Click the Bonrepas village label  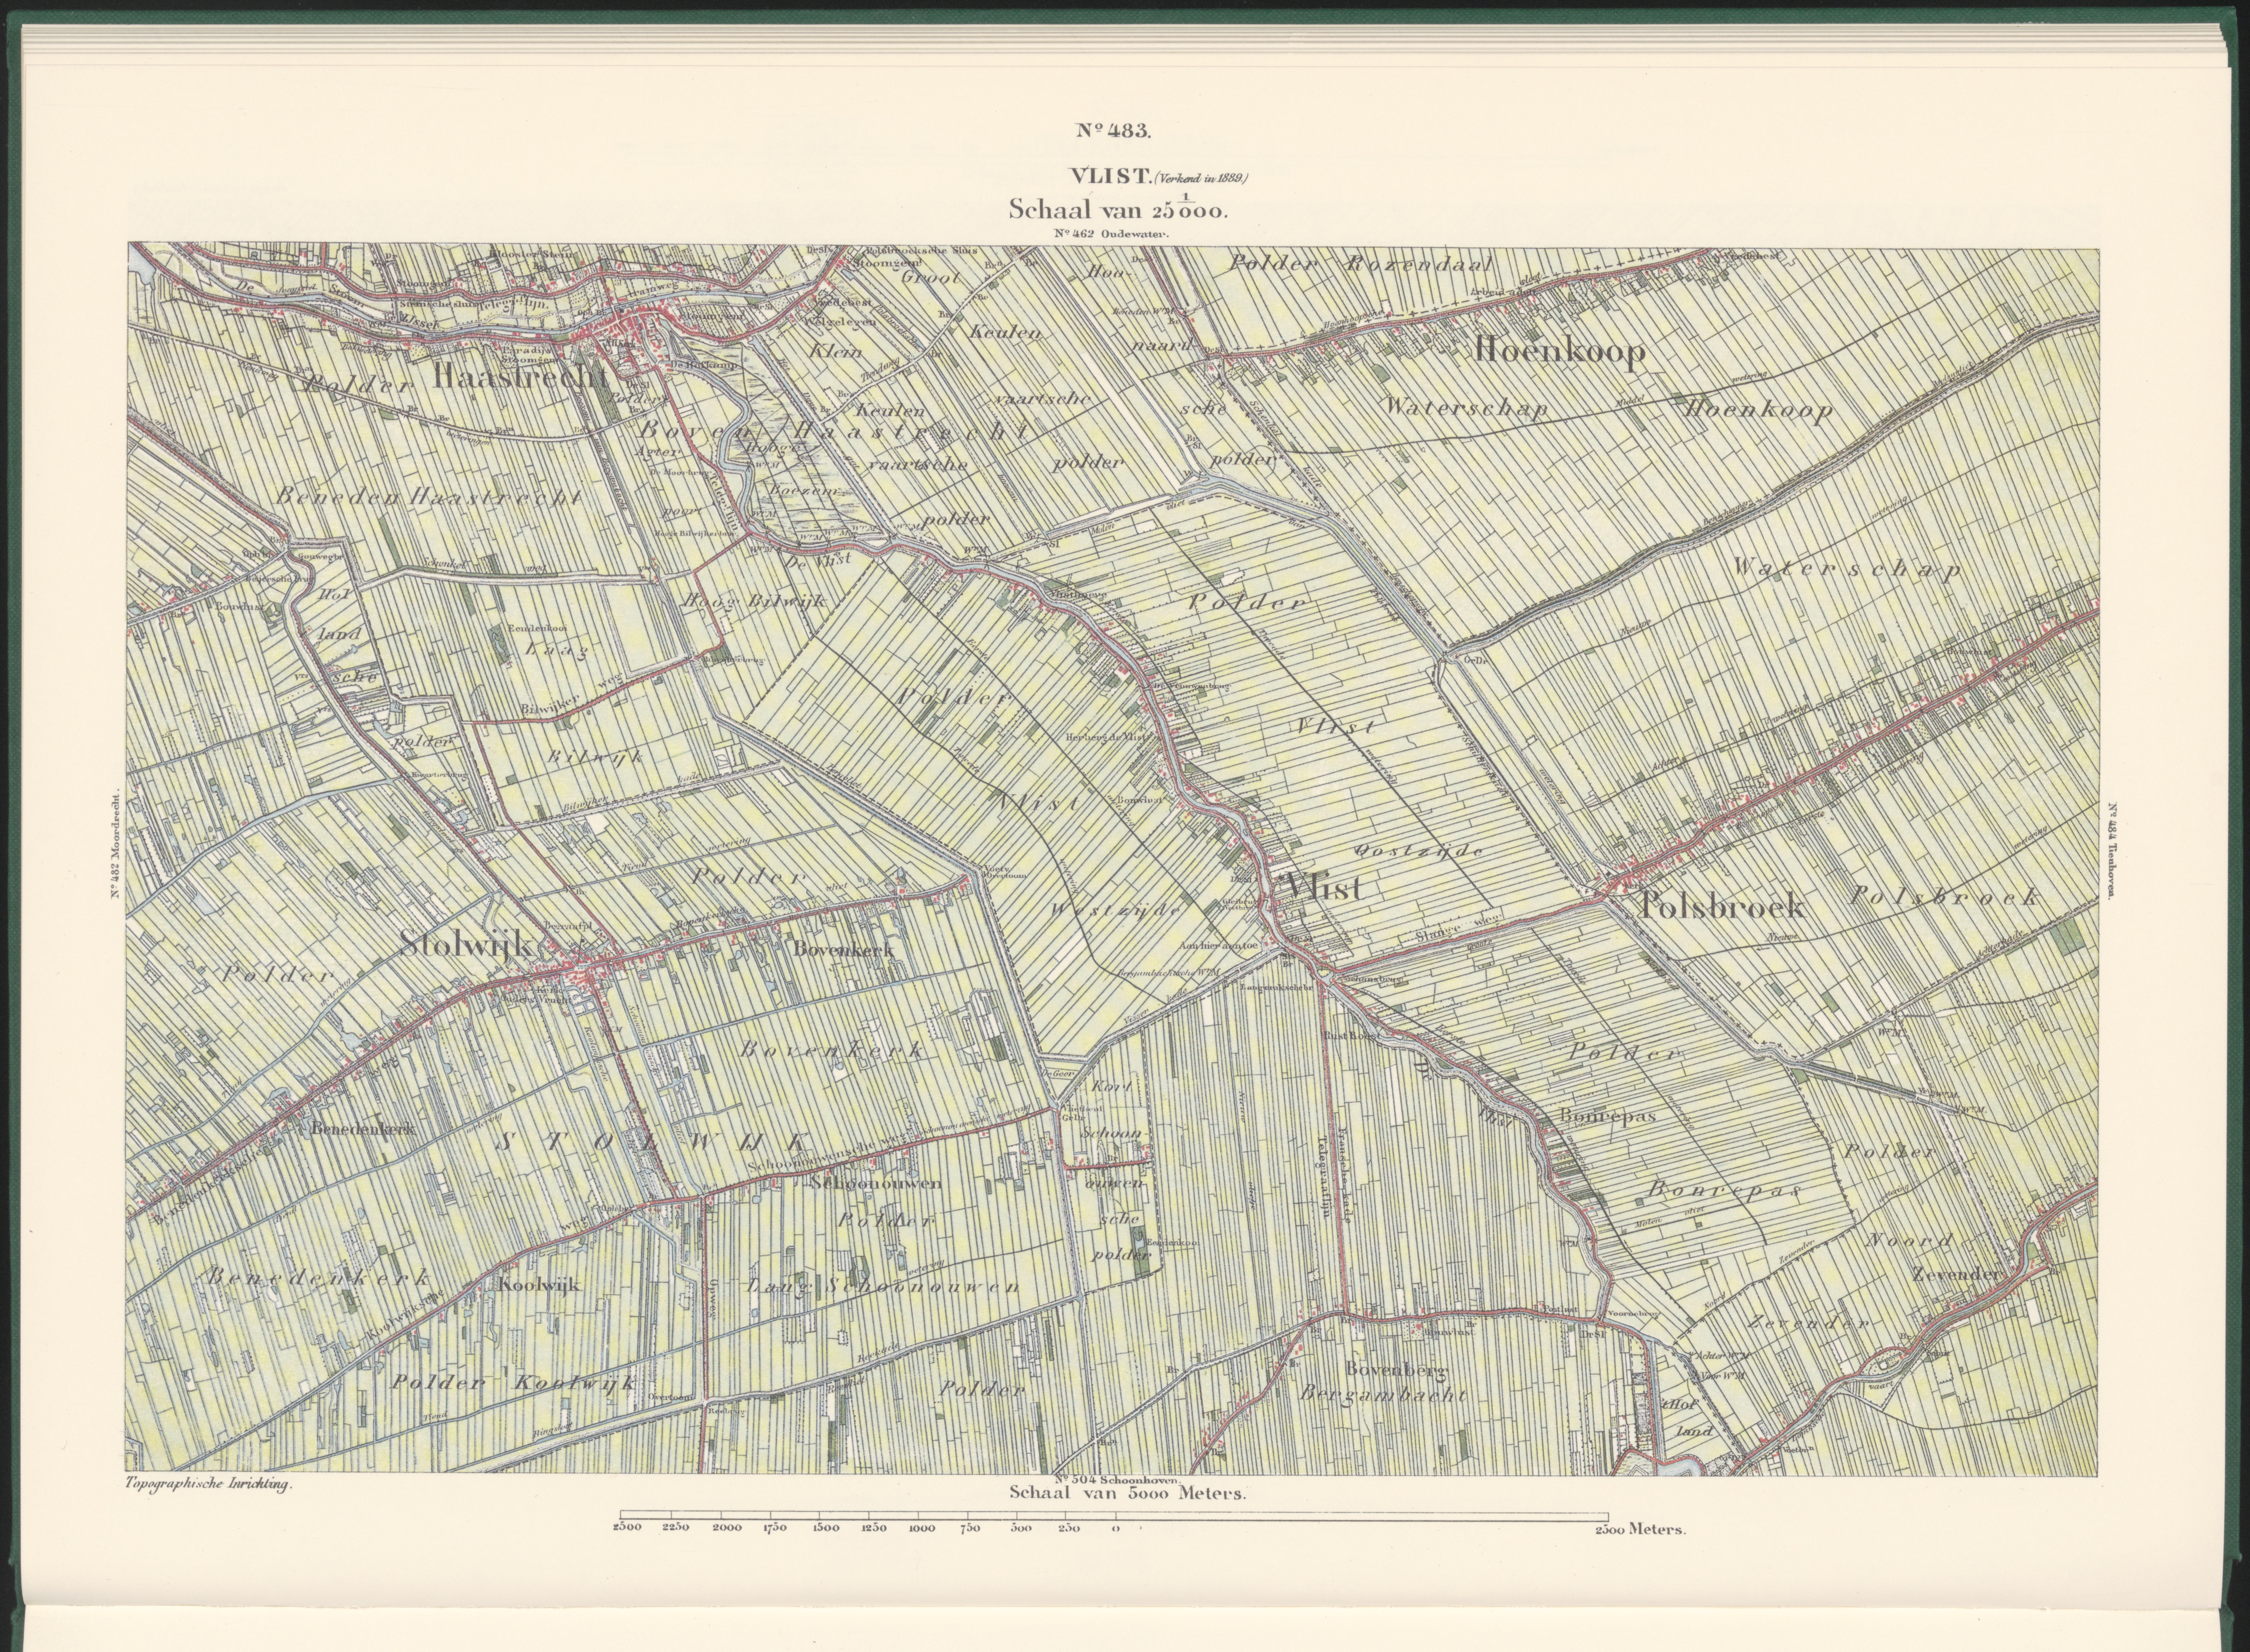click(1607, 1115)
